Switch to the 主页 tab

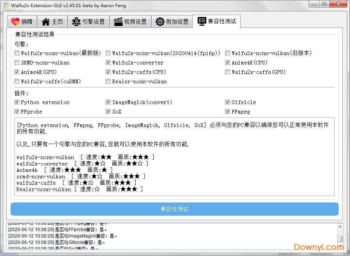click(52, 21)
